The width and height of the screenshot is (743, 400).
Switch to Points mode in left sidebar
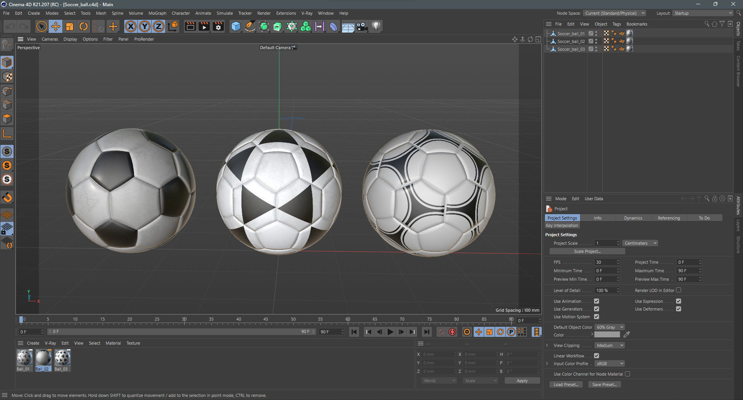[7, 91]
